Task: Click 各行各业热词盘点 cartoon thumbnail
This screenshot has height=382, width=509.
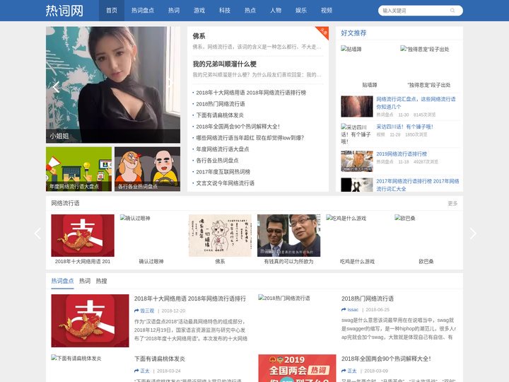Action: tap(147, 169)
